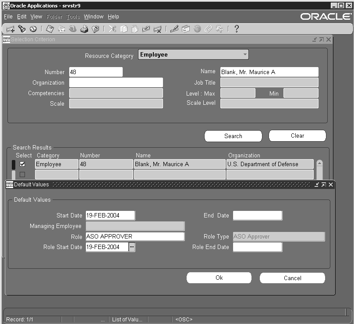Click the Print toolbar icon
Screen dimensions: 354x324
pos(84,29)
